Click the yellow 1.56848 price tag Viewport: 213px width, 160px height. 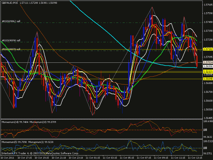208,79
